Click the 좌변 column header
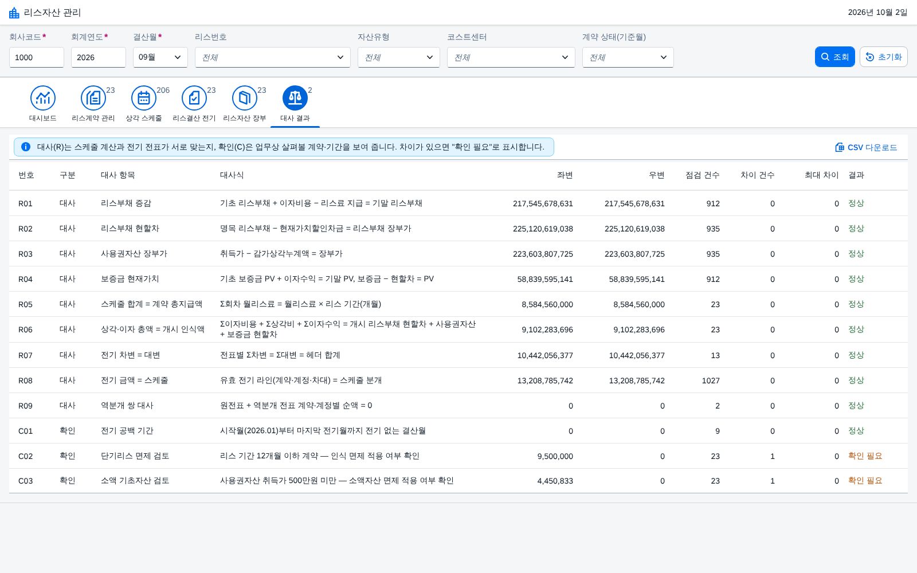The image size is (917, 573). [x=565, y=175]
